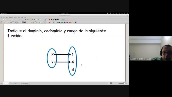Open the Journal menu
The width and height of the screenshot is (172, 97).
click(15, 17)
